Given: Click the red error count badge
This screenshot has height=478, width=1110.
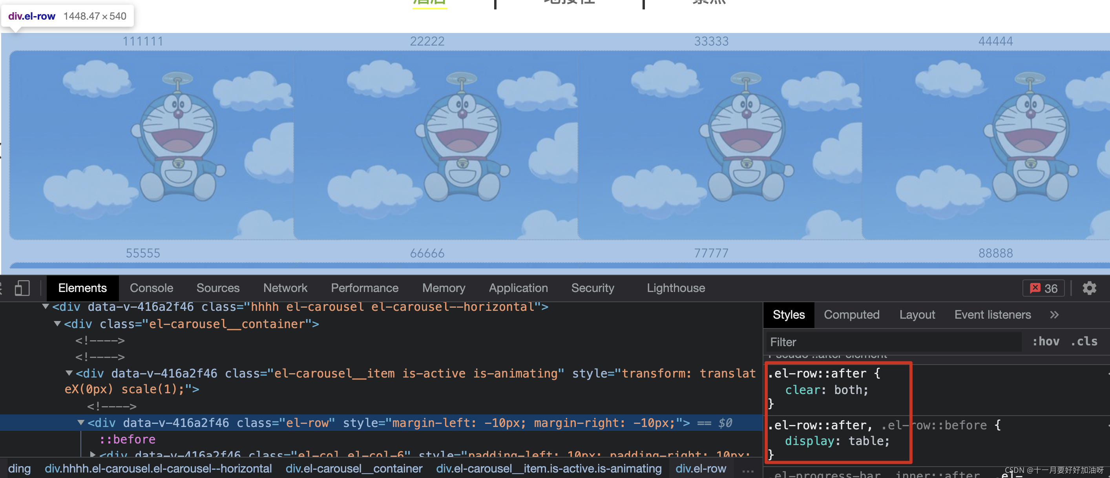Looking at the screenshot, I should 1043,288.
